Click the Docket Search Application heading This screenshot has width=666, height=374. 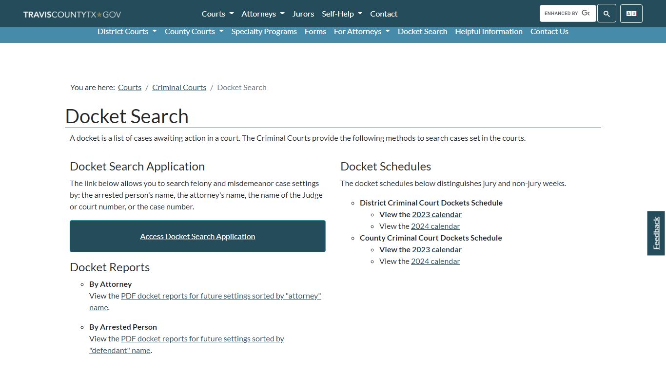point(137,167)
